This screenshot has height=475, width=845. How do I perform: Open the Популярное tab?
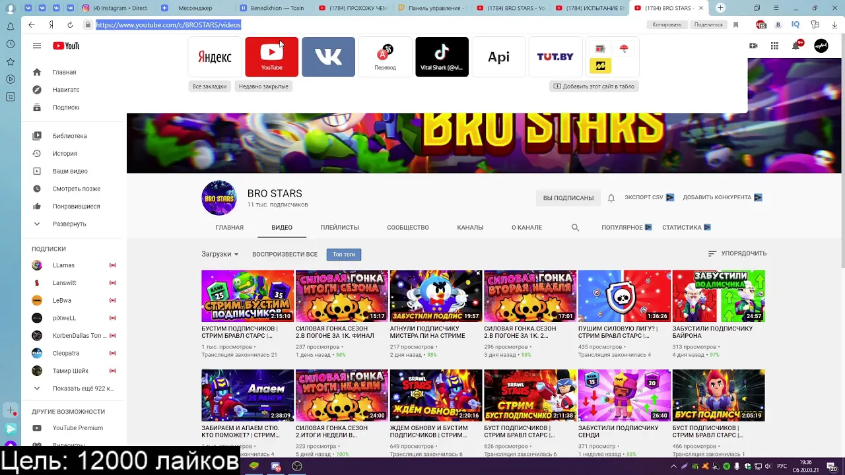pos(626,228)
